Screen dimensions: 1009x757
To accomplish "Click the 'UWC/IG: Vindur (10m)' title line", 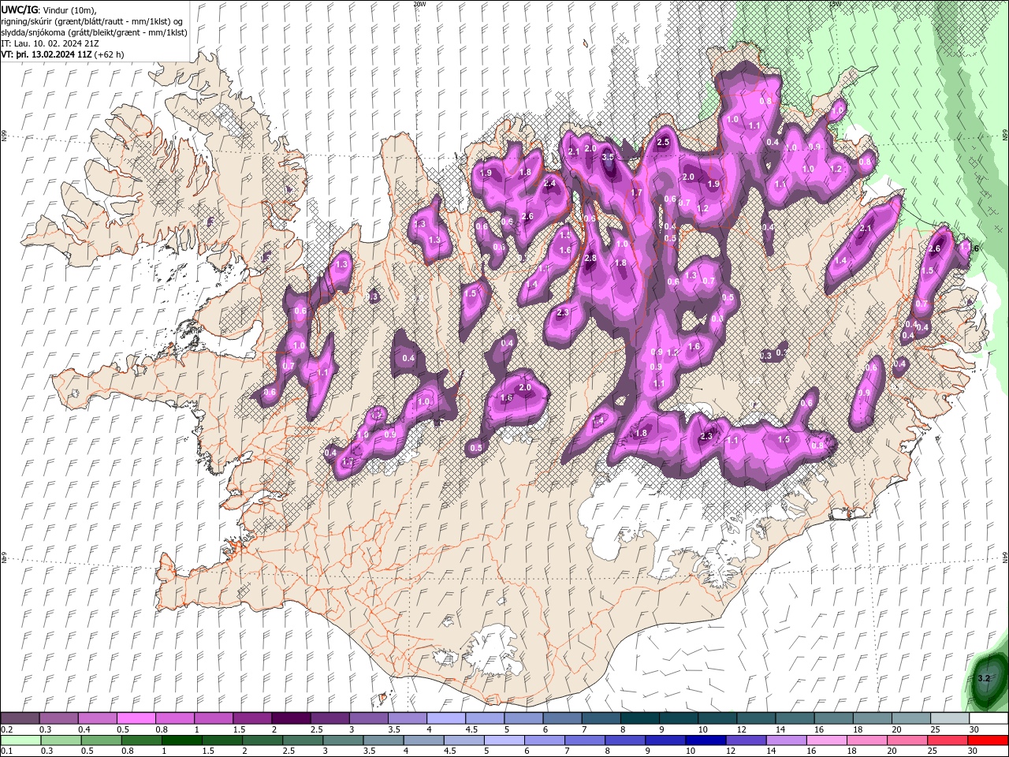I will (49, 9).
